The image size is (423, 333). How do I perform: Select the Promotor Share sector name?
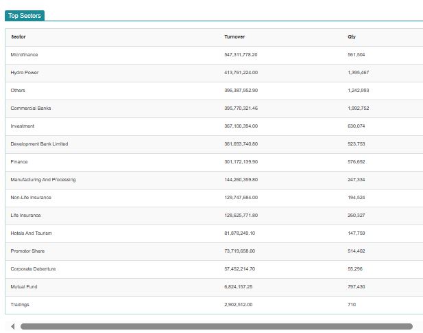coord(27,251)
